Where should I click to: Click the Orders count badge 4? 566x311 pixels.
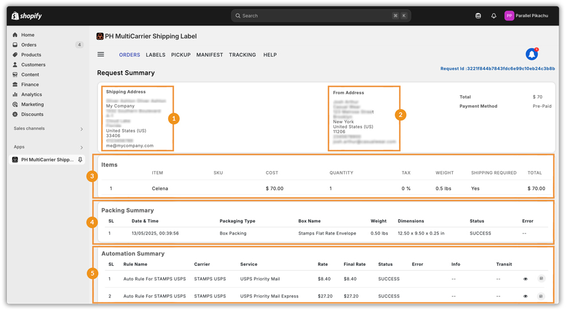79,45
